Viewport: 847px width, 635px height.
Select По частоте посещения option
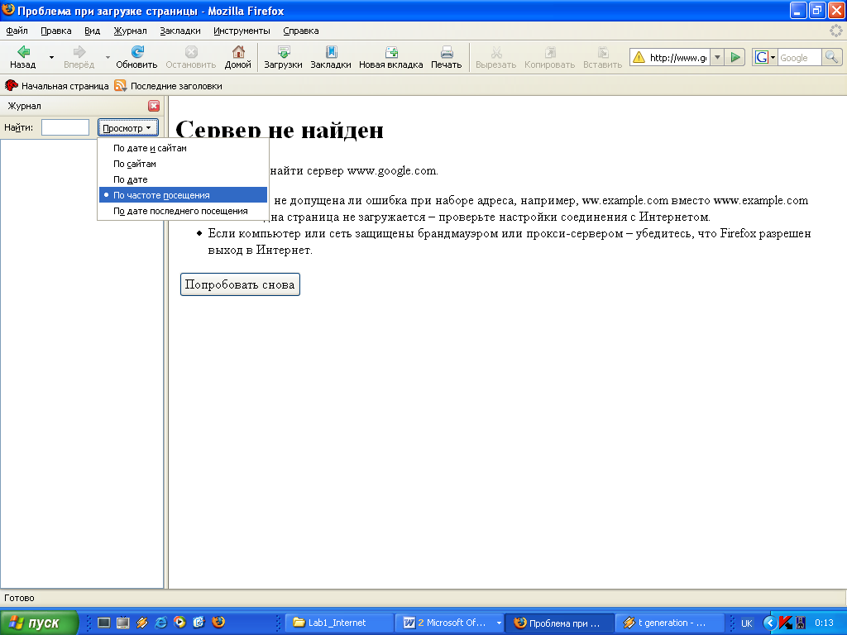[x=183, y=195]
